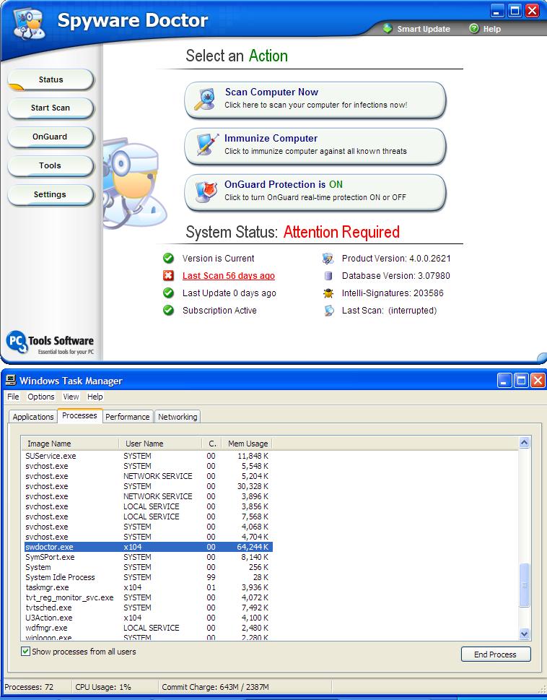Select the Processes tab
This screenshot has width=547, height=700.
[80, 415]
